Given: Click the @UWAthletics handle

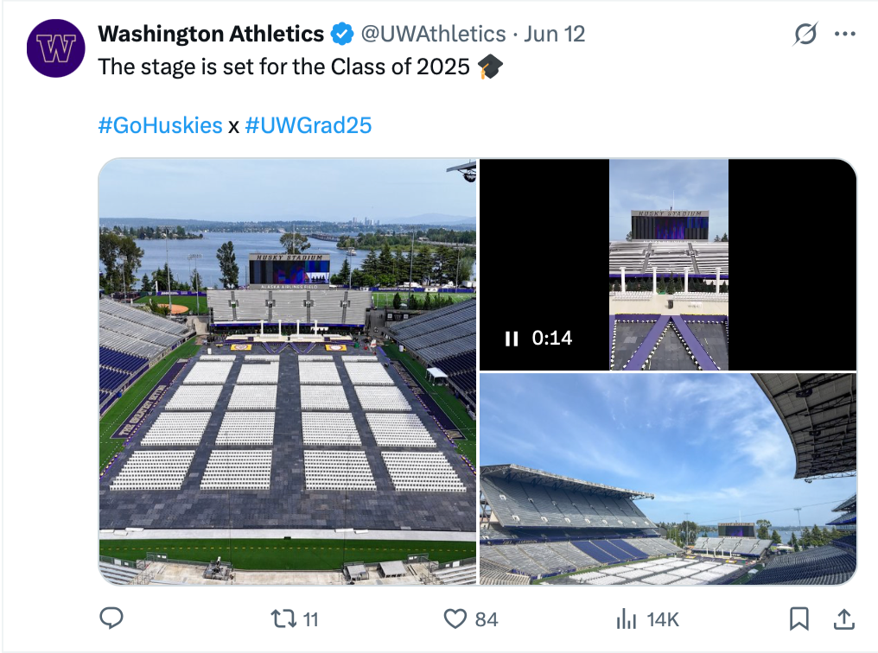Looking at the screenshot, I should [433, 35].
